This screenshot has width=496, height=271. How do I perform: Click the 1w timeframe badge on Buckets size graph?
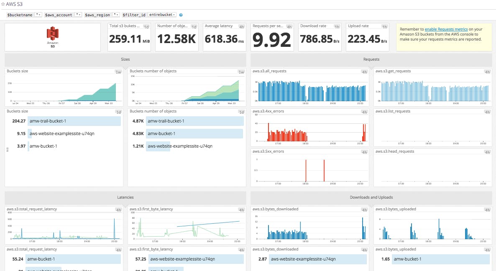pyautogui.click(x=118, y=72)
